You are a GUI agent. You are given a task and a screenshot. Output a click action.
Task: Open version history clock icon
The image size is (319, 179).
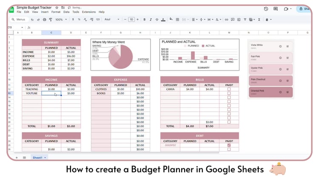click(x=266, y=9)
